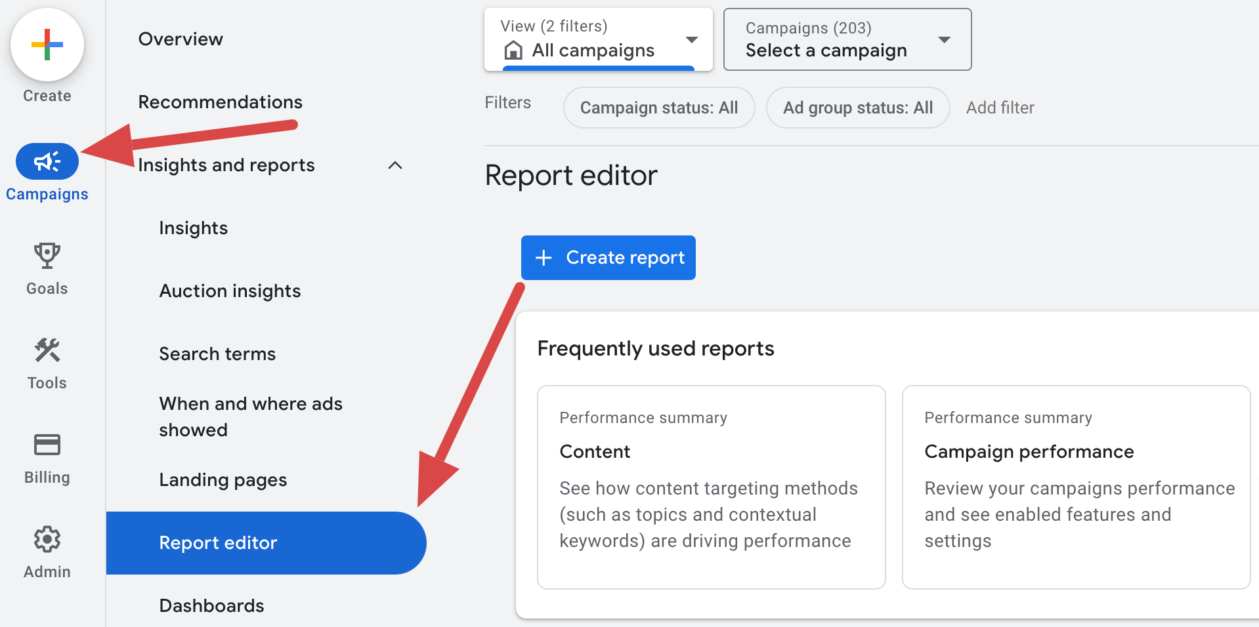Open the Select a campaign dropdown

(x=847, y=39)
